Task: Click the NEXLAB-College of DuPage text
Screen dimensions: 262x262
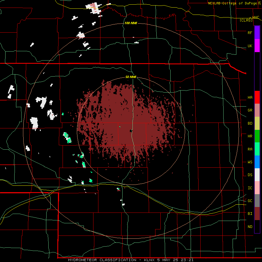Action: pyautogui.click(x=233, y=3)
